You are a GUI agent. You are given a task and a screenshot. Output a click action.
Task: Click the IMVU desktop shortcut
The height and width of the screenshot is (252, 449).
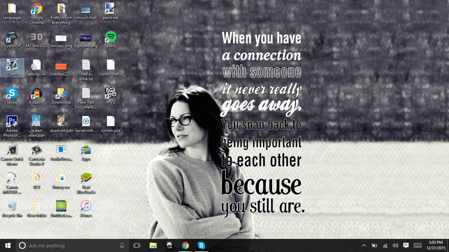click(110, 96)
